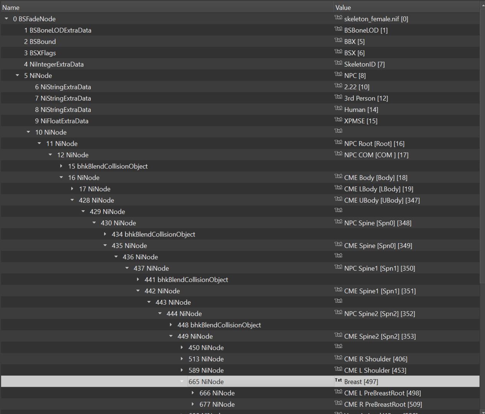The width and height of the screenshot is (485, 414).
Task: Select the 436 NiNode row
Action: click(240, 257)
